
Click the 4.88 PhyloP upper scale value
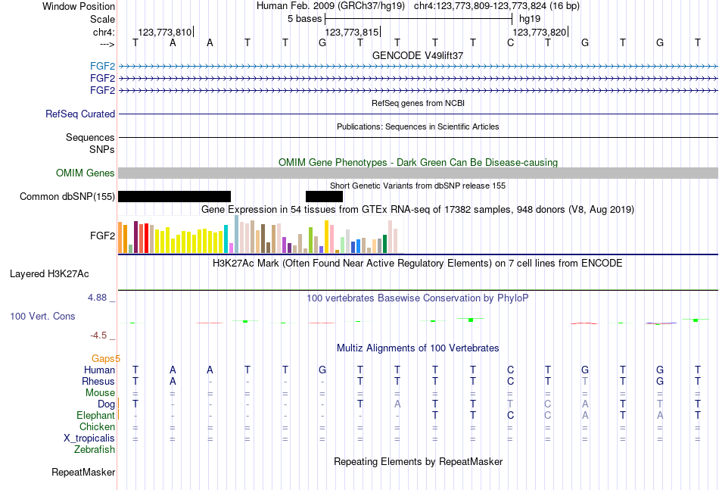[x=97, y=298]
